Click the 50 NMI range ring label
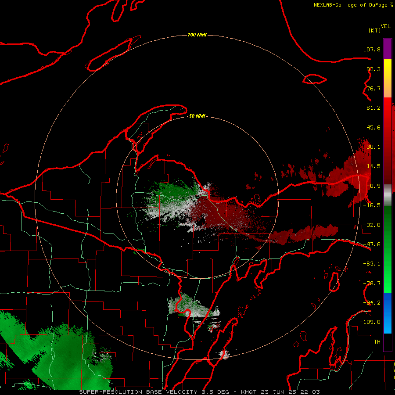Screen dimensions: 395x395 pos(197,116)
